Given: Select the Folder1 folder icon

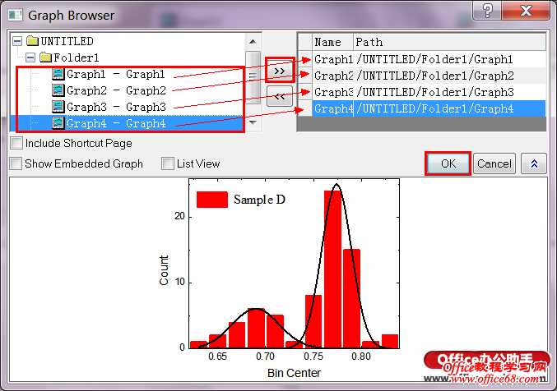Looking at the screenshot, I should pos(46,57).
